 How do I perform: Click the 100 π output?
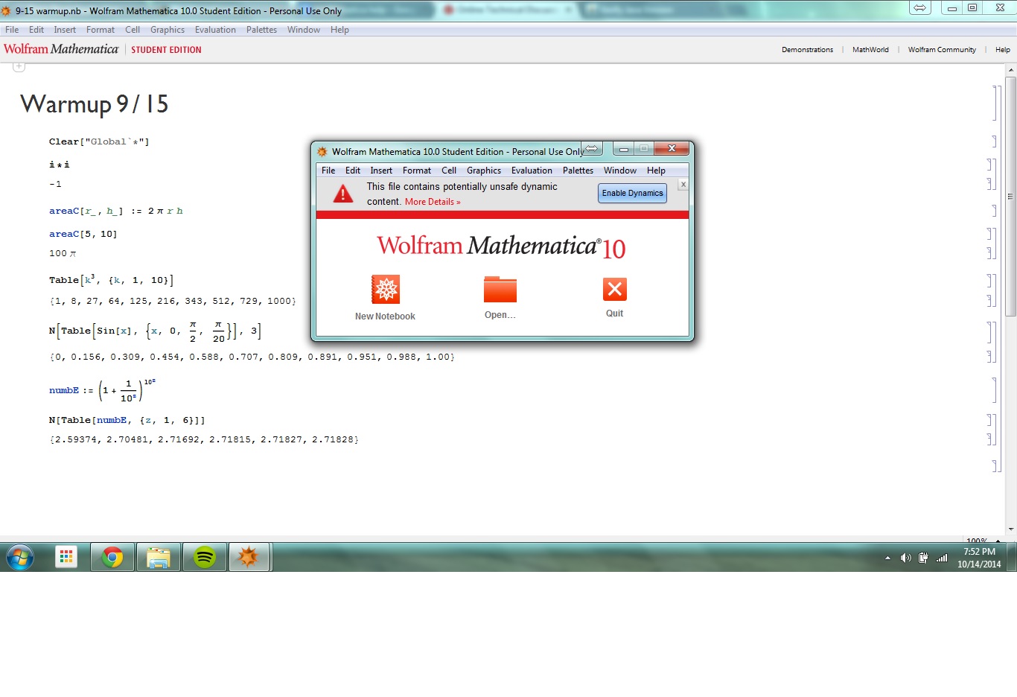pos(63,253)
